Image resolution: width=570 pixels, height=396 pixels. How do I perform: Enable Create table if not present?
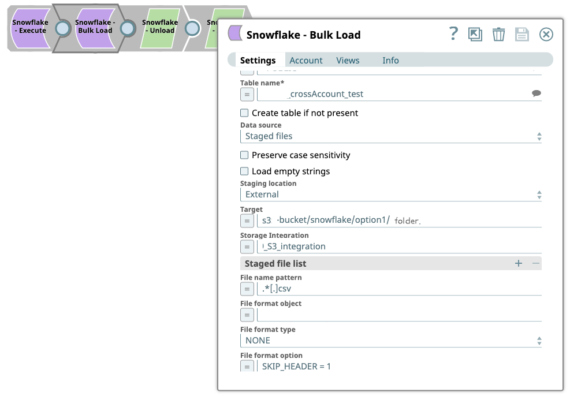tap(244, 113)
